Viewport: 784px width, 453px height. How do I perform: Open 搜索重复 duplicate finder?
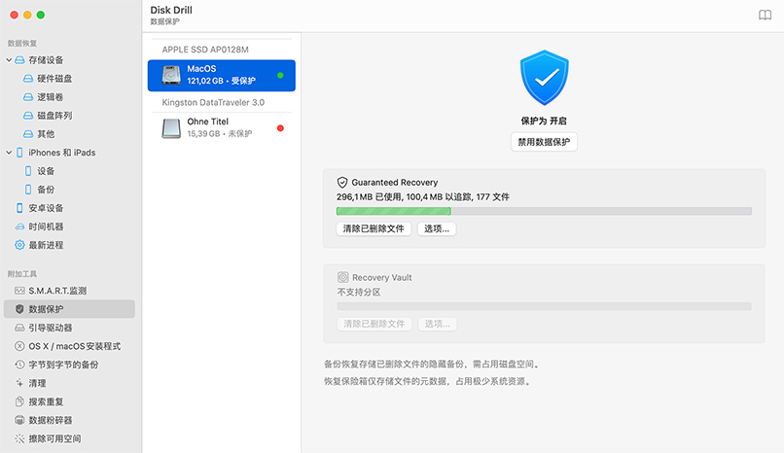[x=46, y=401]
